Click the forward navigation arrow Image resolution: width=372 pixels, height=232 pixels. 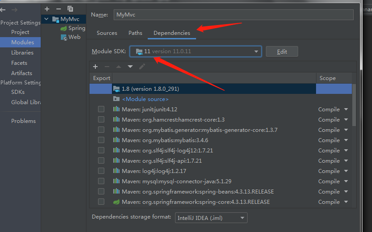pos(14,10)
